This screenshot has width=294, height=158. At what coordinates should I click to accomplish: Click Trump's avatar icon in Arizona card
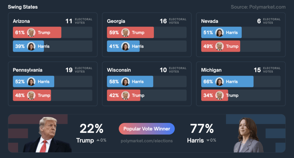pos(31,32)
